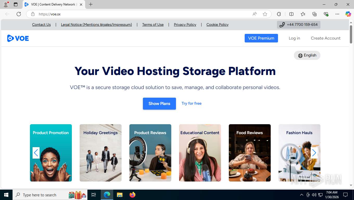Open the Favorites list
Image resolution: width=354 pixels, height=200 pixels.
pyautogui.click(x=303, y=14)
